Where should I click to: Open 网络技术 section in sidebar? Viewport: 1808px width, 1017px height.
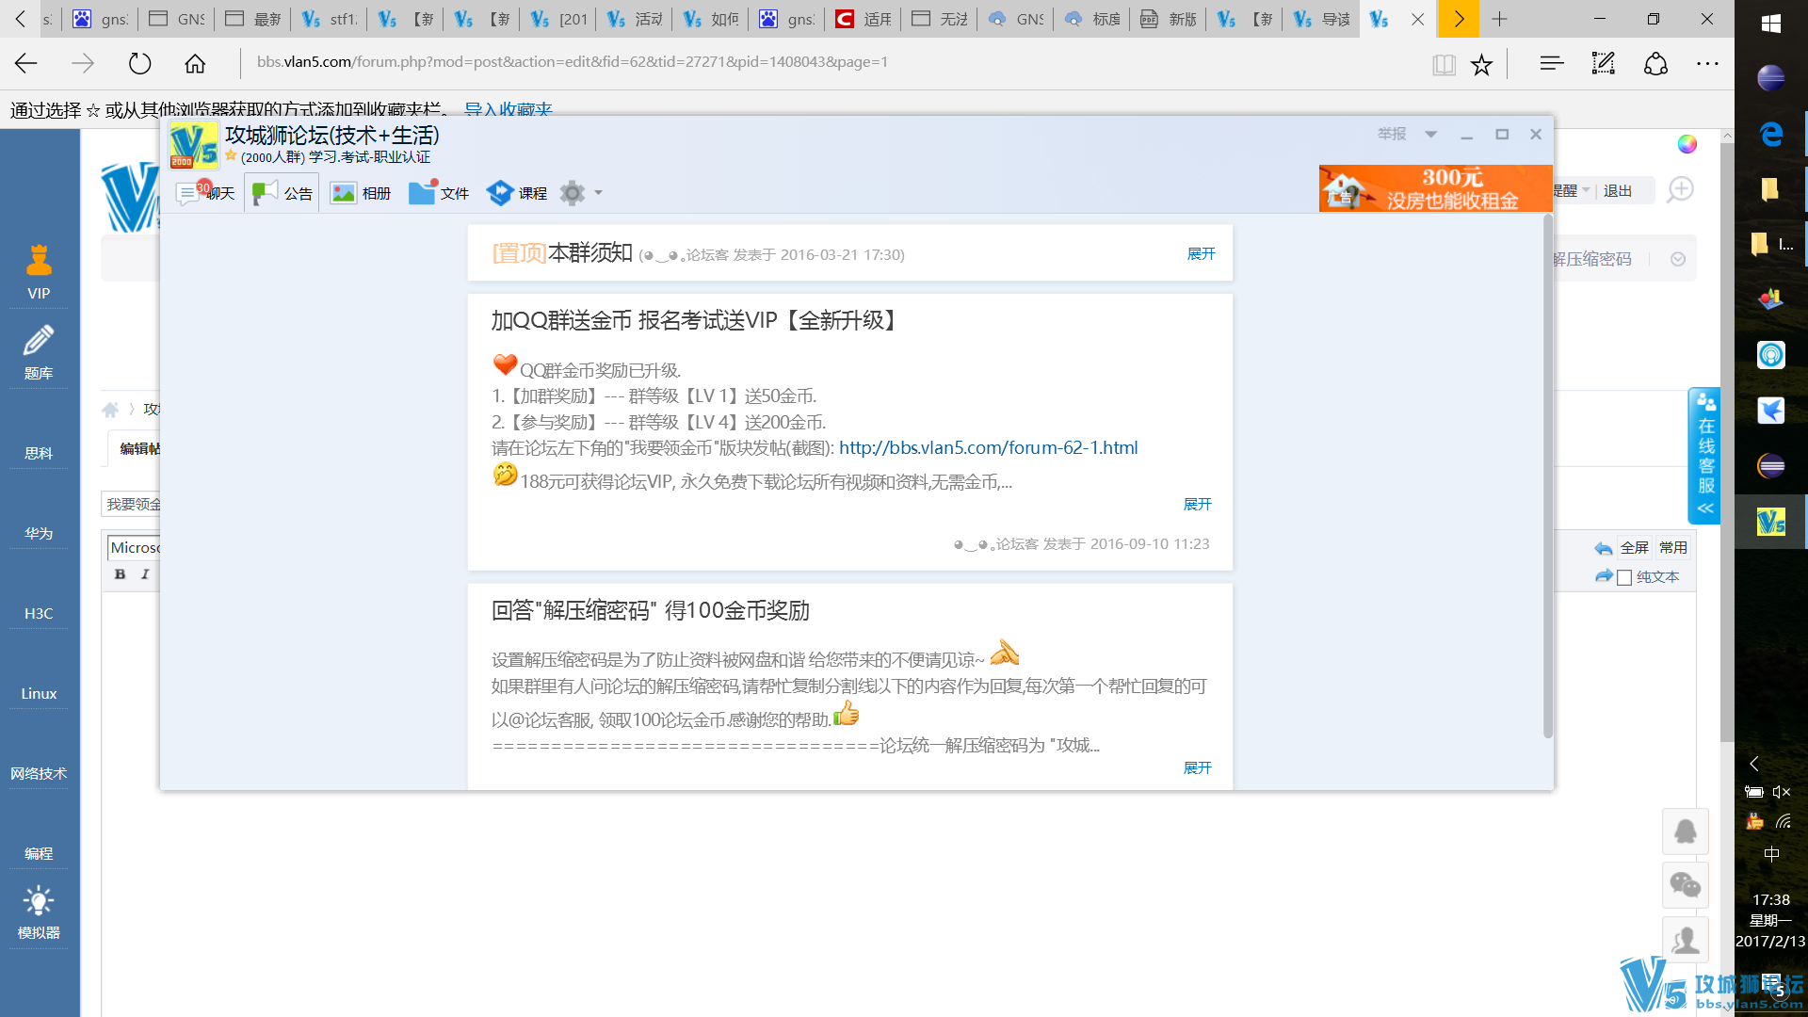coord(39,773)
